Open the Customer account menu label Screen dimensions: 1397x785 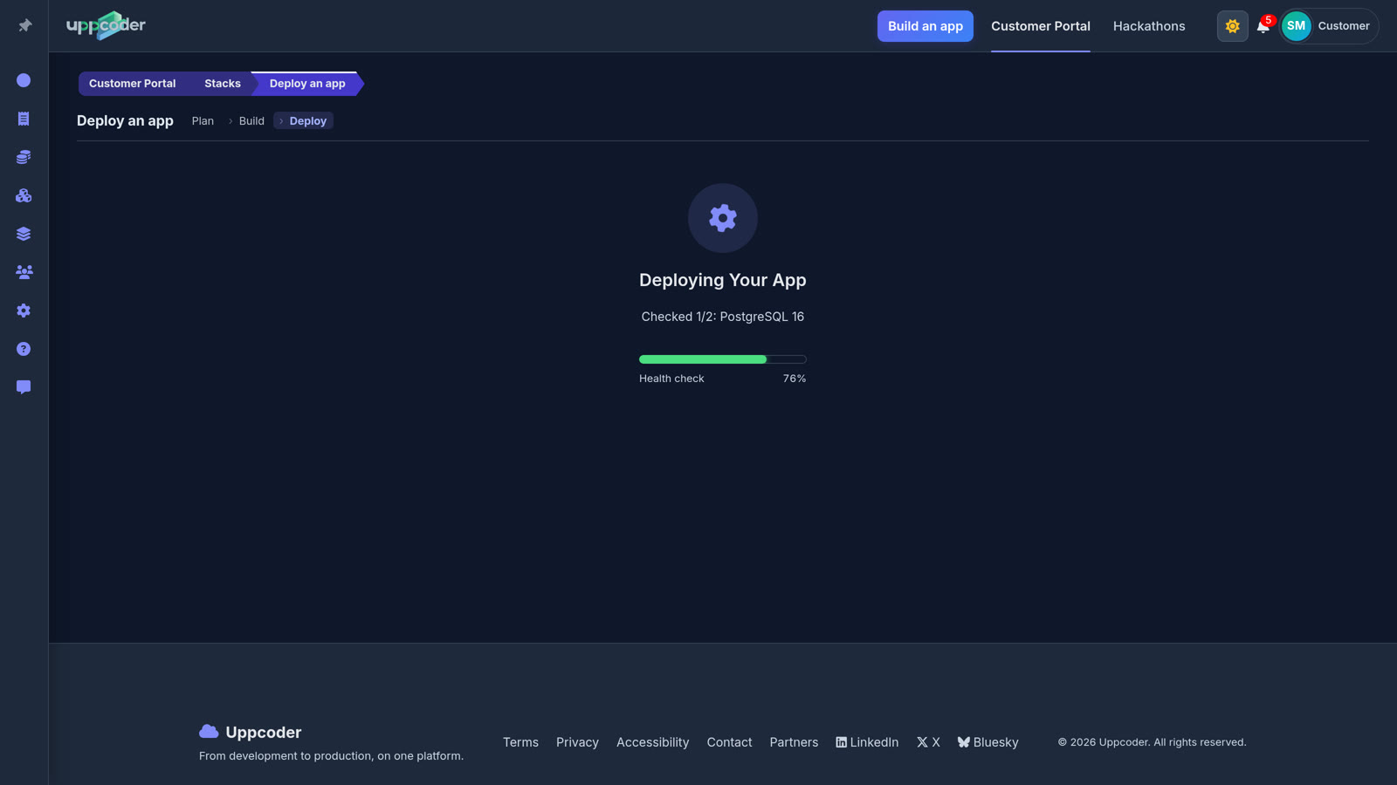1344,26
